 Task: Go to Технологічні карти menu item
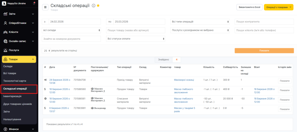click(15, 80)
